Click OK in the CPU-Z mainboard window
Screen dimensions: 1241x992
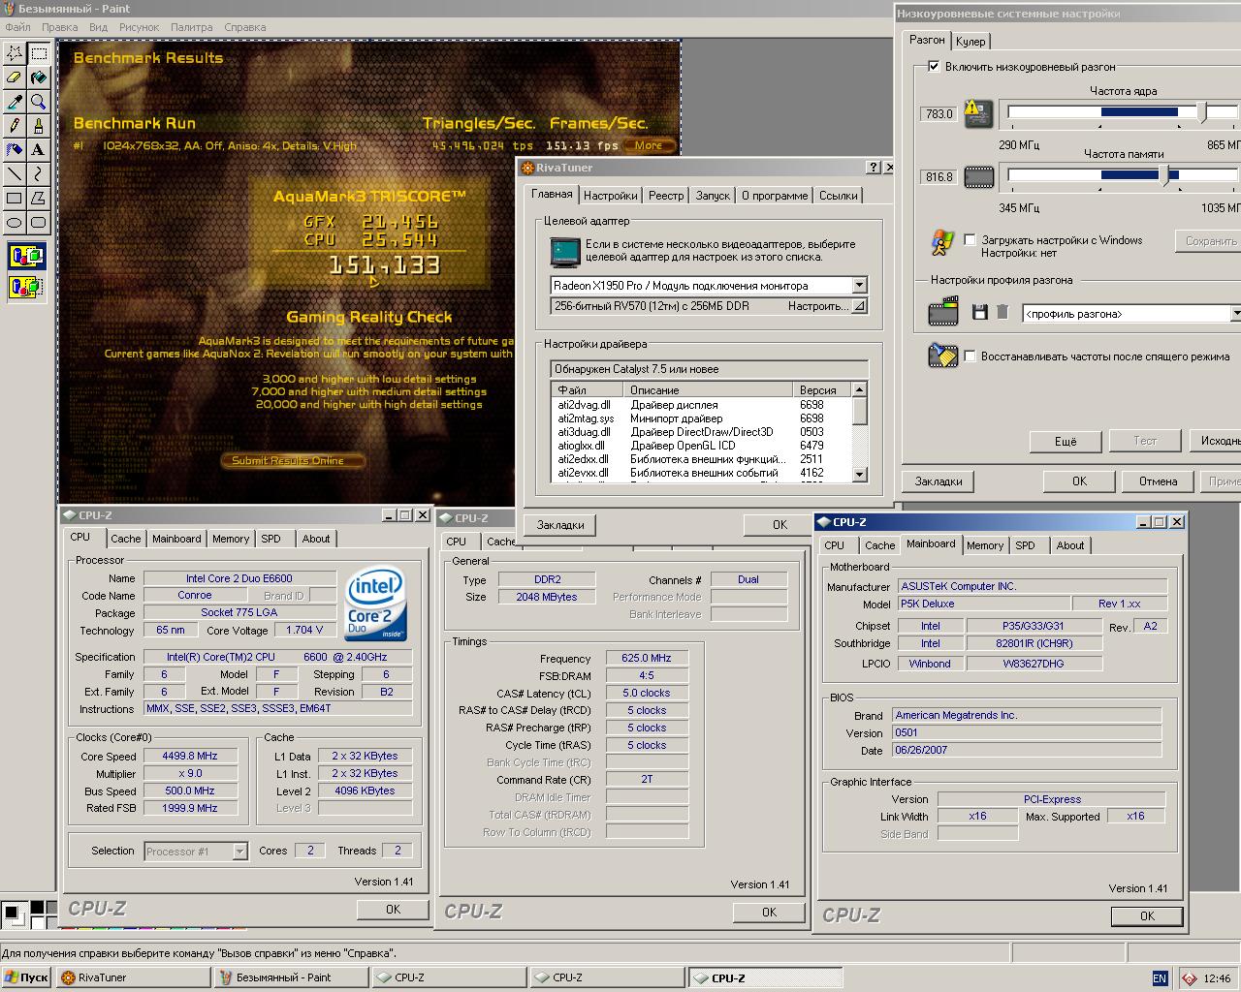(x=1147, y=915)
